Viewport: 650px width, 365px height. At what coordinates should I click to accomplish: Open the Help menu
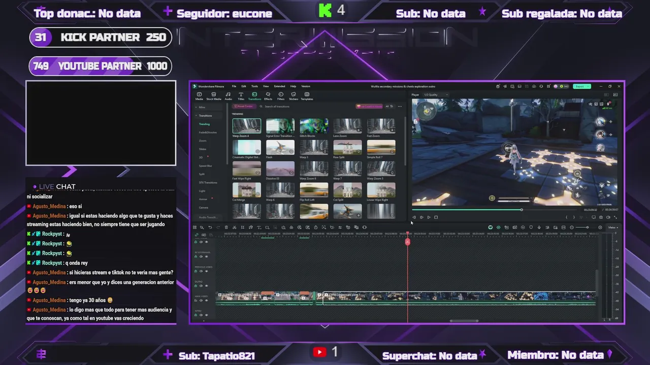[x=293, y=86]
